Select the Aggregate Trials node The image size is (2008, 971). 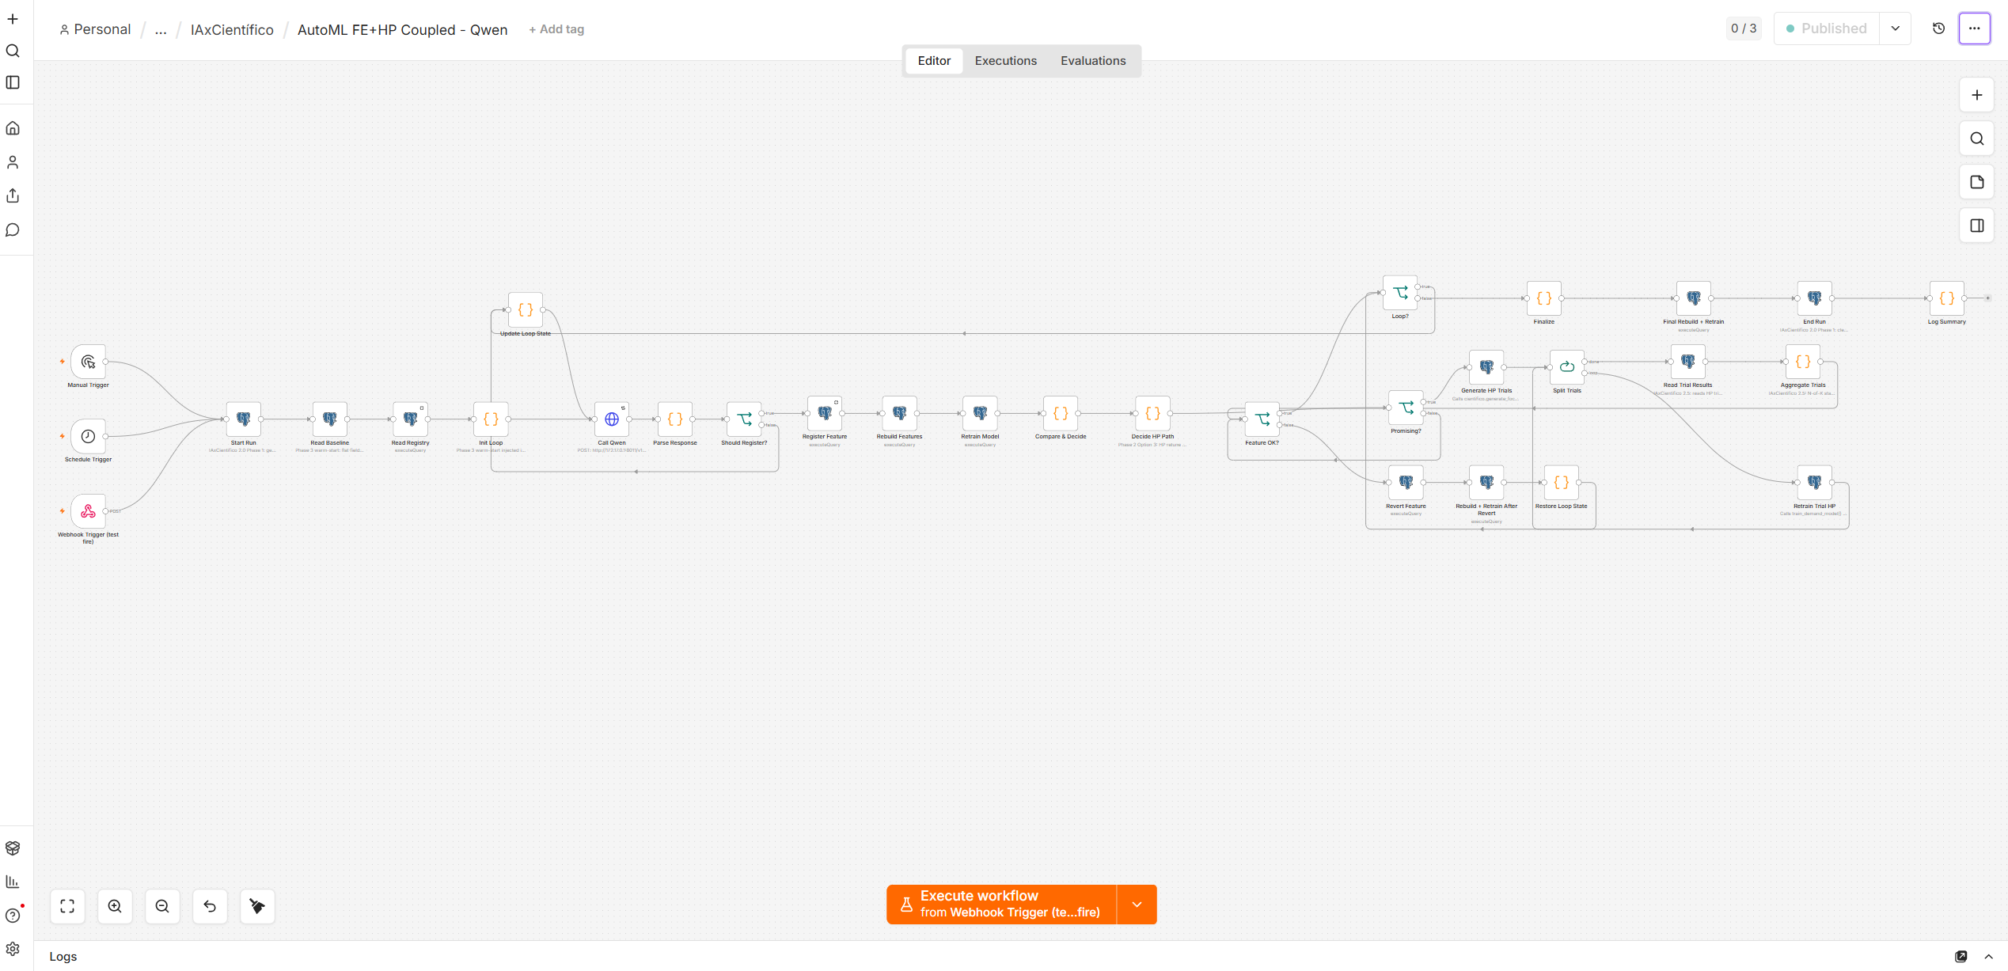(x=1803, y=362)
